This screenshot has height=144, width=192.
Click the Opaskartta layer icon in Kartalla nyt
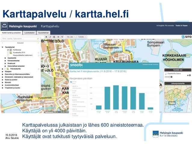pos(166,74)
